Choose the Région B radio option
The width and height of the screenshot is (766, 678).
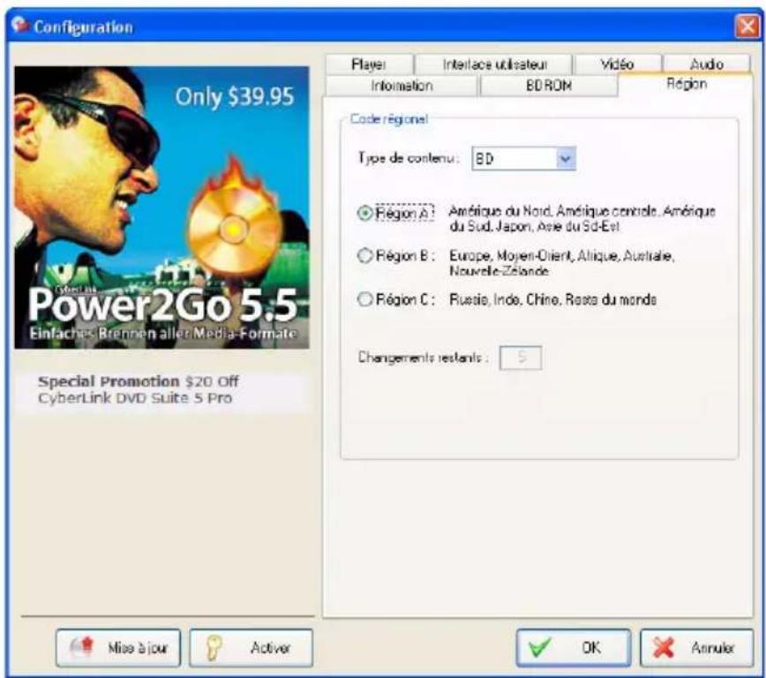(365, 256)
